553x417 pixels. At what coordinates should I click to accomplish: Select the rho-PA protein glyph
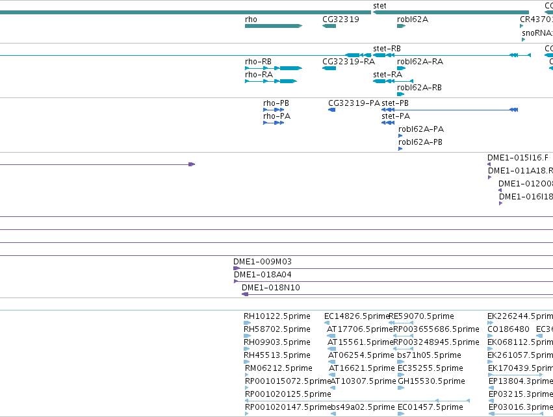tap(274, 123)
